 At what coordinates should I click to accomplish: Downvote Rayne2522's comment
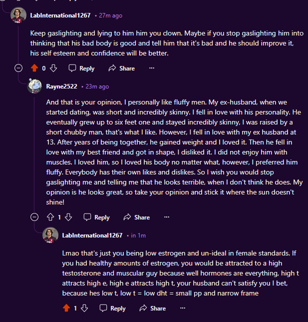point(69,217)
